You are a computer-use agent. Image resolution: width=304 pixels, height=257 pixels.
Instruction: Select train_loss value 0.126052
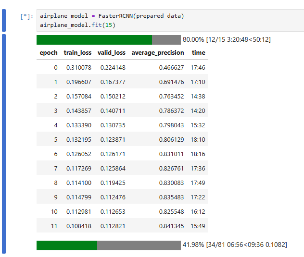click(79, 154)
